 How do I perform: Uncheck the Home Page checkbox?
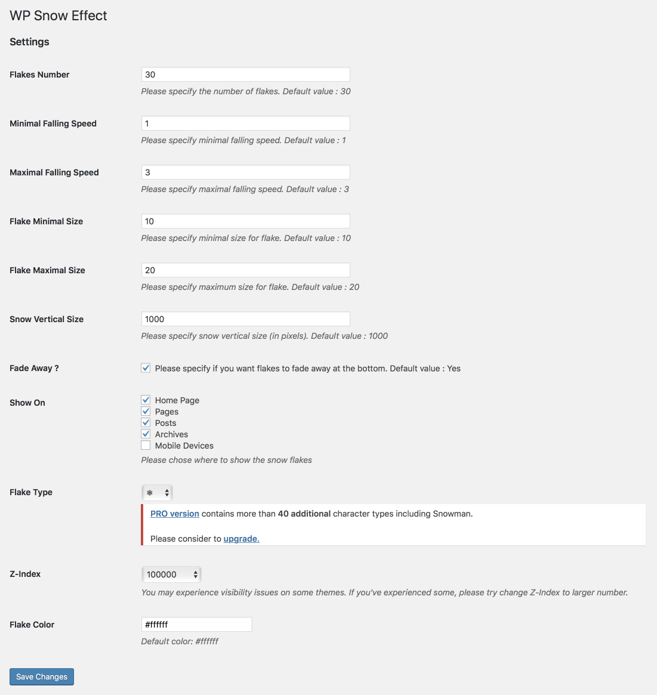[x=146, y=400]
